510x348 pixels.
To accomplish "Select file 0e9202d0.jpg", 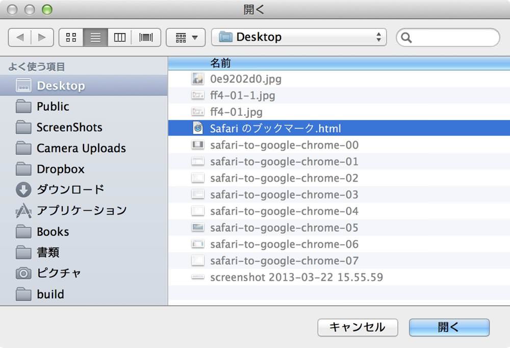I will coord(339,79).
